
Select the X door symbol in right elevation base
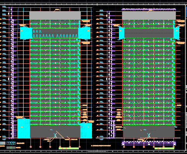149,135
